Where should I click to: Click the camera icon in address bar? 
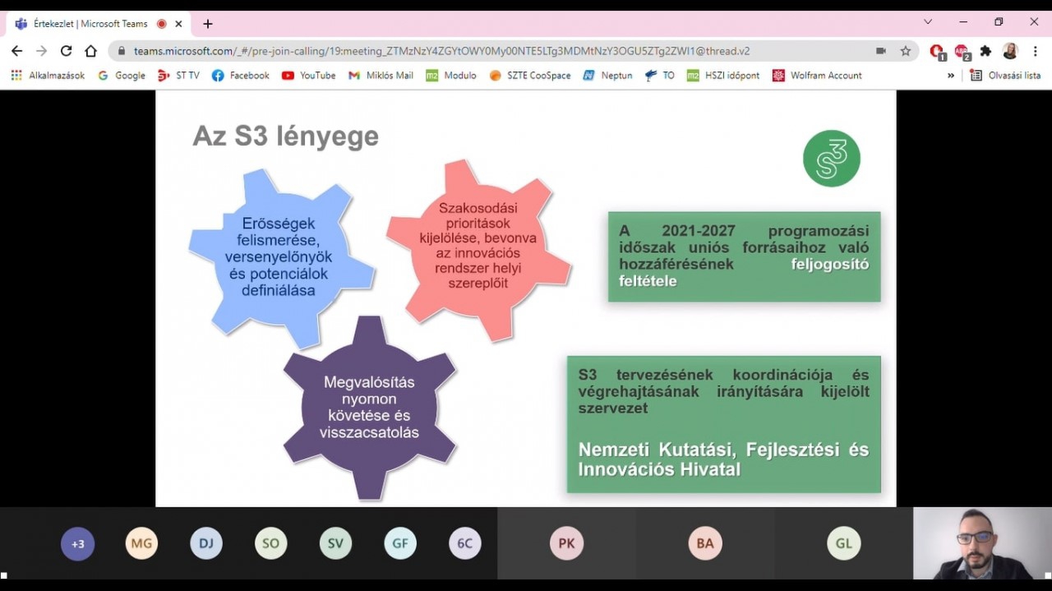pyautogui.click(x=881, y=51)
